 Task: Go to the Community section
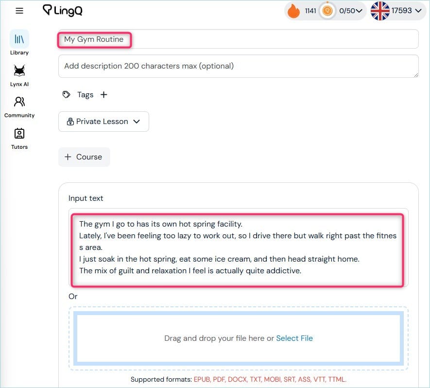19,106
